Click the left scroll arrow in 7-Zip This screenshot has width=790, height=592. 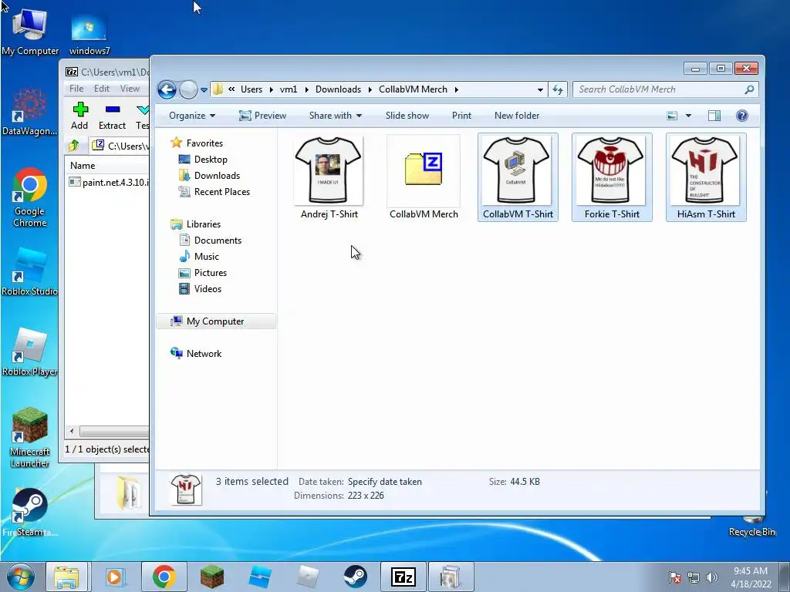tap(72, 432)
